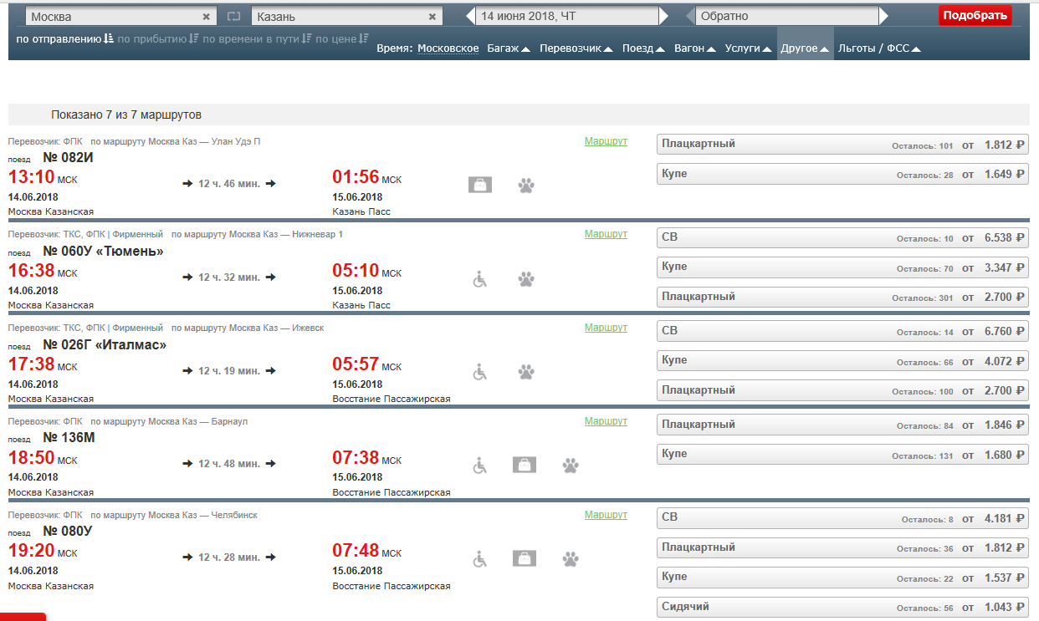Expand the Услуги filter

pyautogui.click(x=748, y=48)
